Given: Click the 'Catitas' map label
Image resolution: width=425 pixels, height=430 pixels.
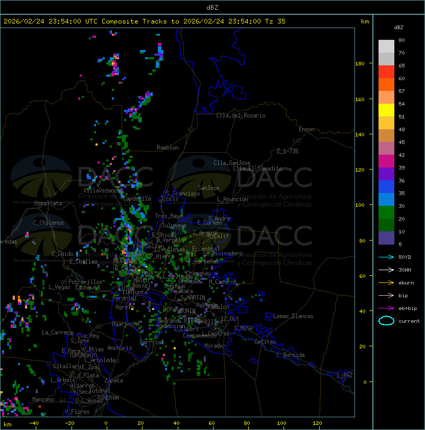Looking at the screenshot, I should coord(265,342).
